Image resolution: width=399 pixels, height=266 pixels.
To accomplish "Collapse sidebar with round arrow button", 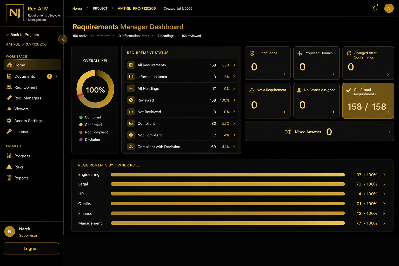I will [x=63, y=39].
